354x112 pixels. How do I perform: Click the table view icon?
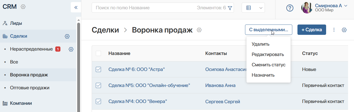tap(249, 8)
